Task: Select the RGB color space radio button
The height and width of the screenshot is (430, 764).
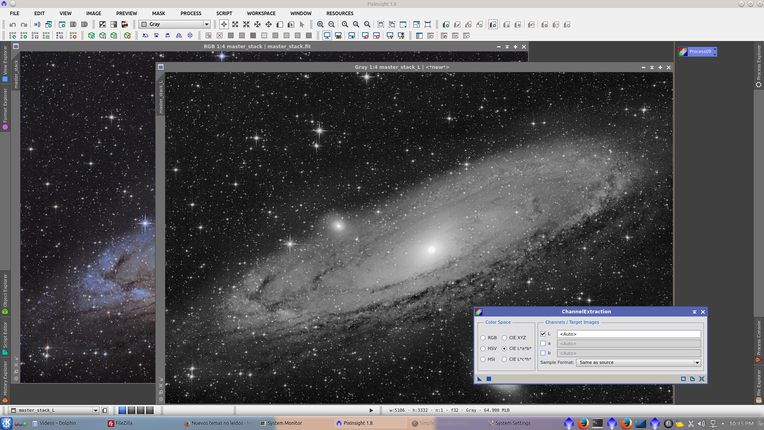Action: pyautogui.click(x=483, y=338)
